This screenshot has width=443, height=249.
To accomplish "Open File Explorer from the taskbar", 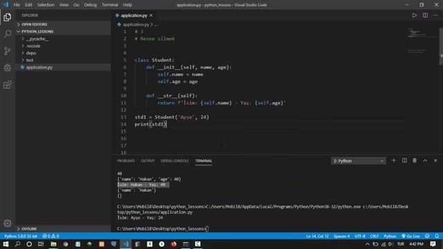I will 53,244.
